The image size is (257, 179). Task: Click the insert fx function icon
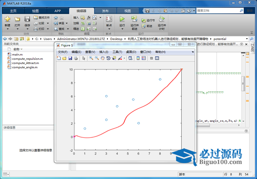point(89,18)
